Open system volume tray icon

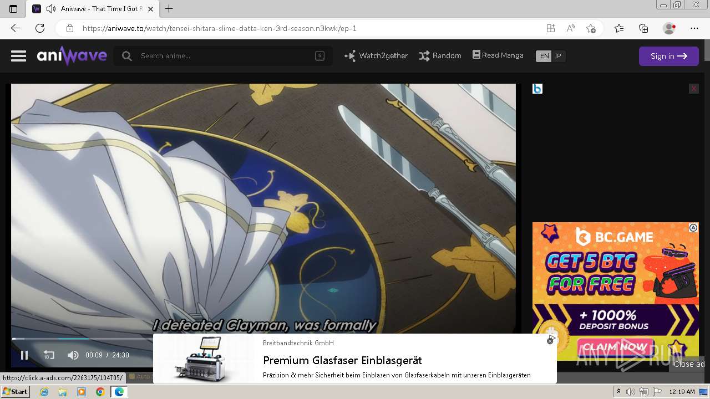[630, 392]
